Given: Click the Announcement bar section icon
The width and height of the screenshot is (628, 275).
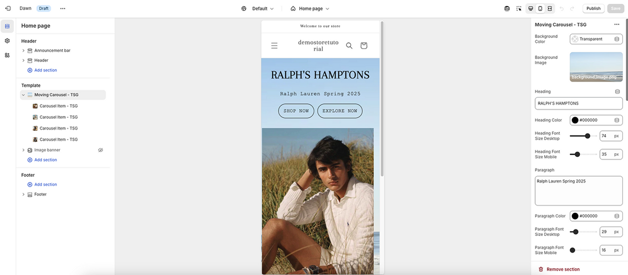Looking at the screenshot, I should [30, 51].
